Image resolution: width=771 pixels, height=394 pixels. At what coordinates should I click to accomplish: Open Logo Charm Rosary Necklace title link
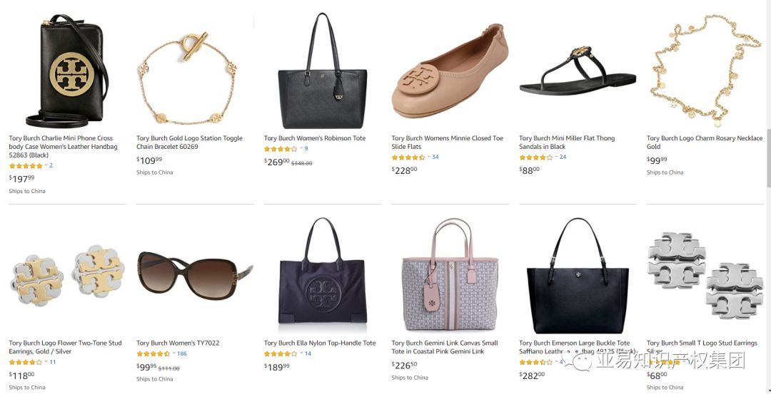704,142
